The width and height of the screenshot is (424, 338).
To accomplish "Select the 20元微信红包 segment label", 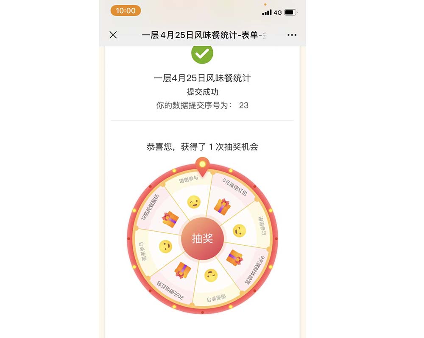I will click(x=170, y=291).
